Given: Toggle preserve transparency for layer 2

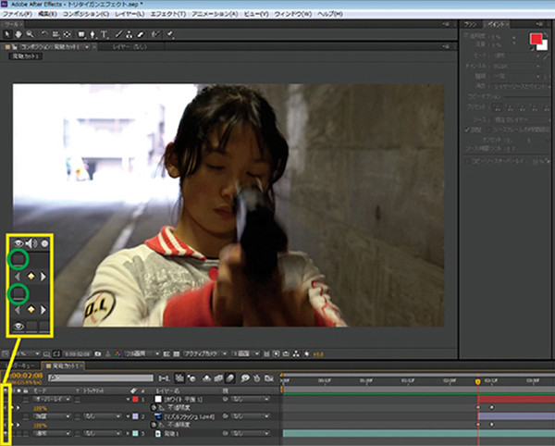Looking at the screenshot, I should pyautogui.click(x=78, y=416).
